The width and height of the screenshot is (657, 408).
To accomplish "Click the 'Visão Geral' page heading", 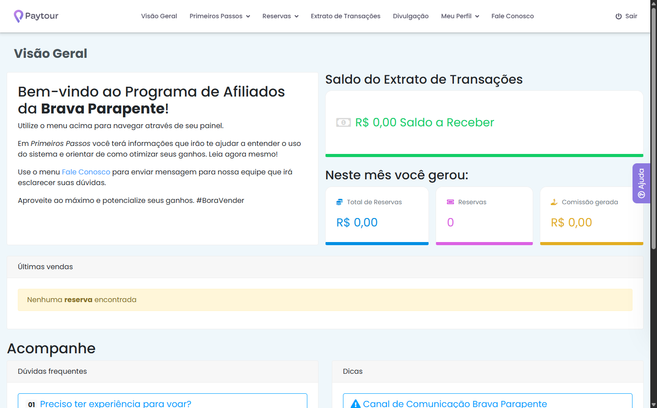I will (50, 53).
